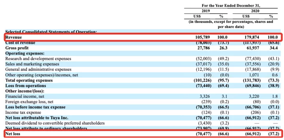
Task: Click Other operating (expenses)/incomes, net label
Action: click(x=42, y=75)
